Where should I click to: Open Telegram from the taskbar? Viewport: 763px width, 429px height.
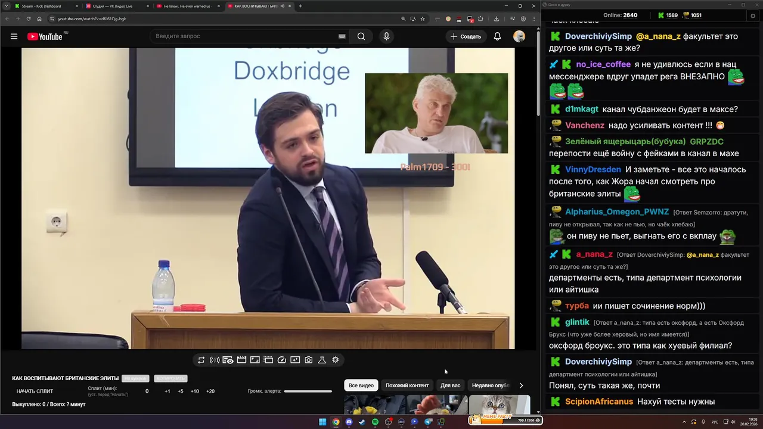[428, 422]
